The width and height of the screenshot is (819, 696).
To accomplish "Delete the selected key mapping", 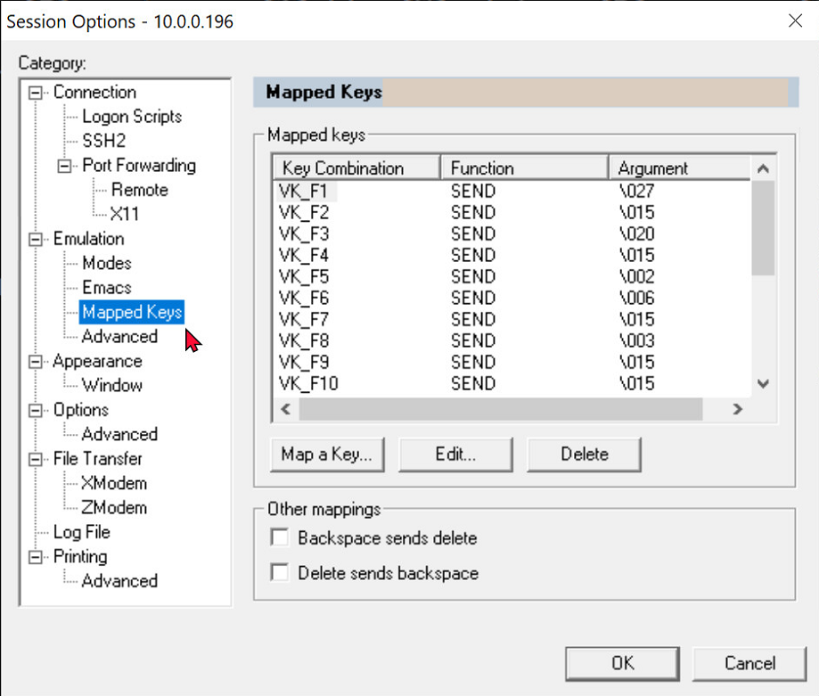I will tap(584, 454).
